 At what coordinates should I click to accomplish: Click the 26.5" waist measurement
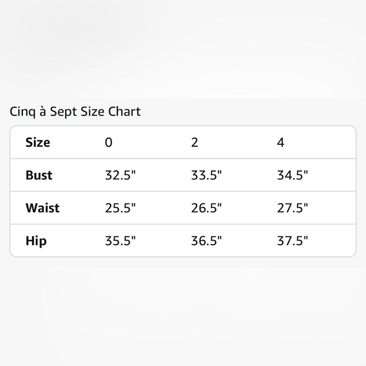[206, 208]
